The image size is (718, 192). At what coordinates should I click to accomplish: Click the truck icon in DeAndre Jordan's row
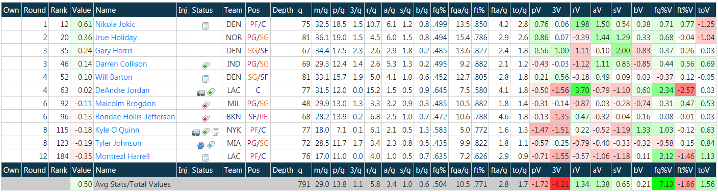[200, 91]
